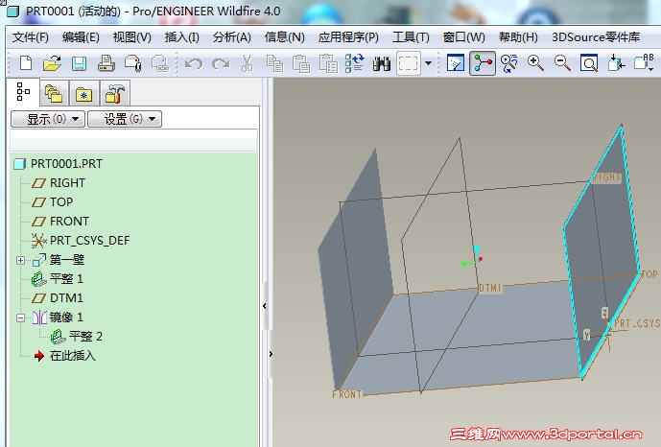Open the 3DSource零件库 menu

click(596, 37)
